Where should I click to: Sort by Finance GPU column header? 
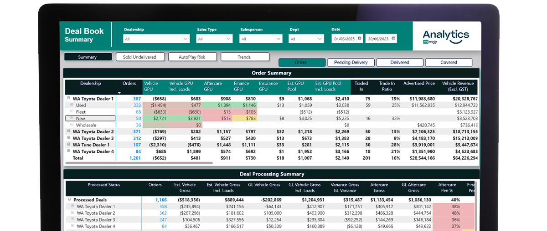click(241, 86)
